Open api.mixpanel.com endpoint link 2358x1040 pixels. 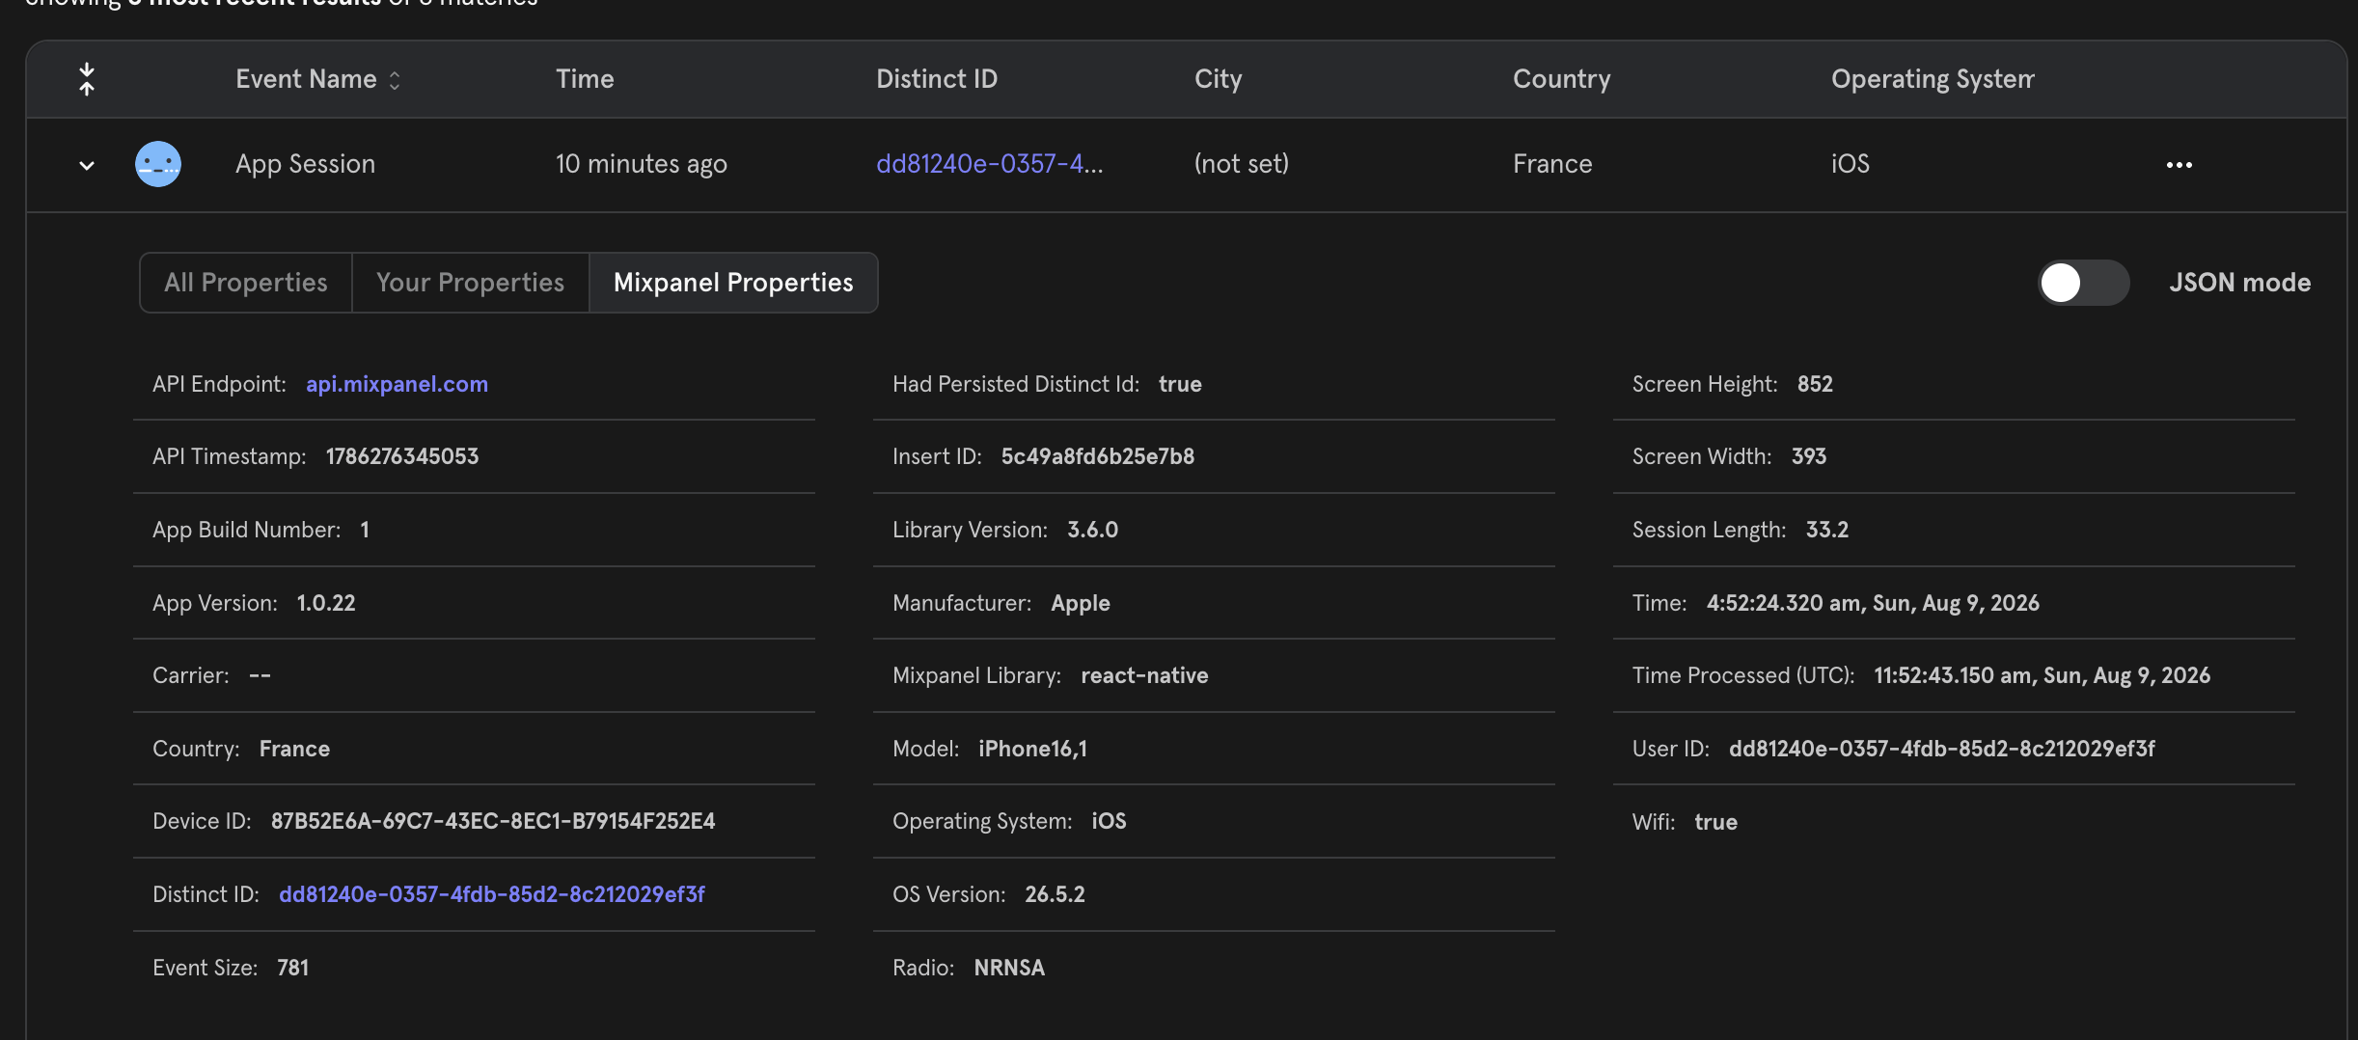point(397,384)
